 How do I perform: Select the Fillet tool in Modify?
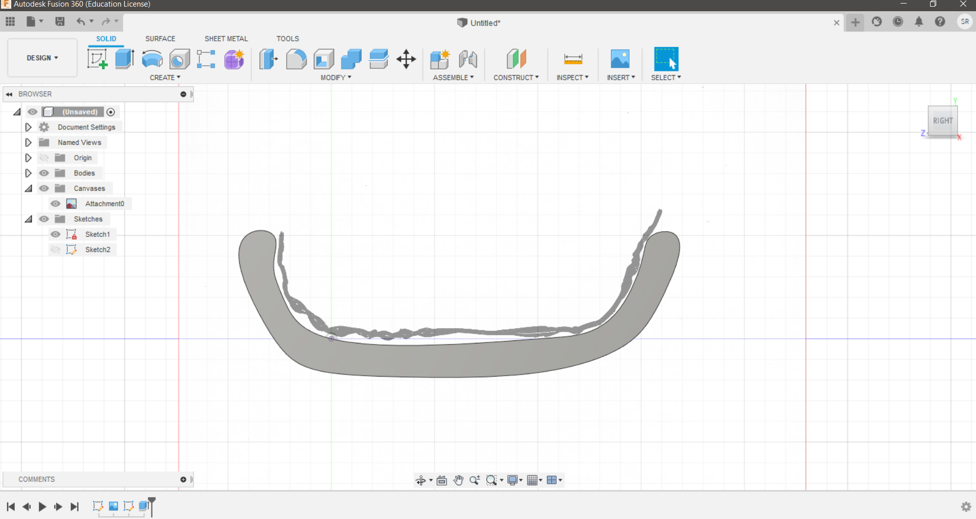[296, 59]
